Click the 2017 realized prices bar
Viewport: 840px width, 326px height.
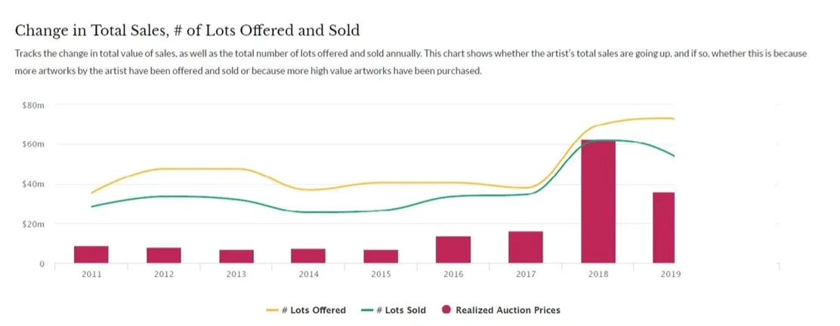(x=525, y=248)
